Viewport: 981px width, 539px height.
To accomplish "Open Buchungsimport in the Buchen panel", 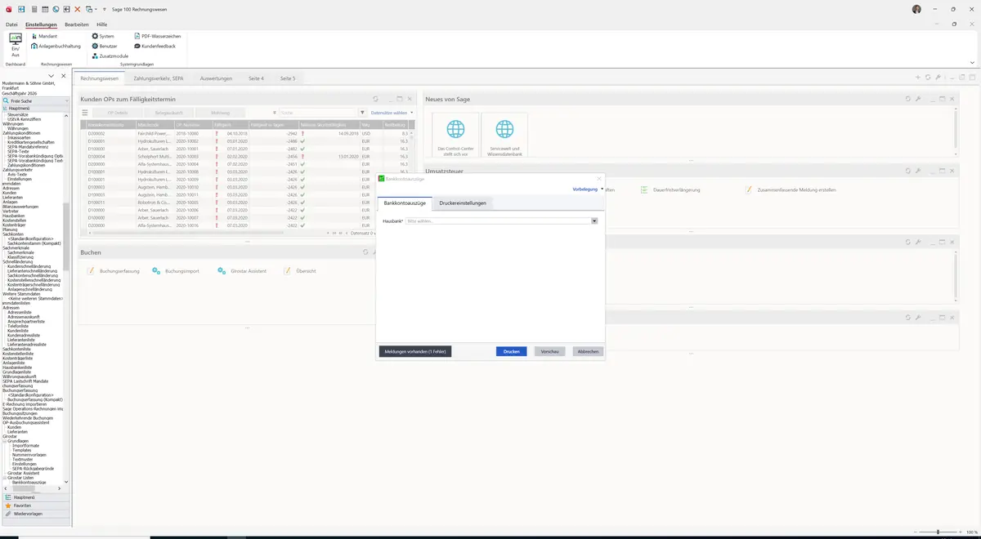I will pos(176,270).
